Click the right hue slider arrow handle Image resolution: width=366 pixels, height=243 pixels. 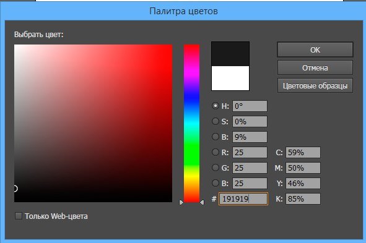click(x=202, y=202)
